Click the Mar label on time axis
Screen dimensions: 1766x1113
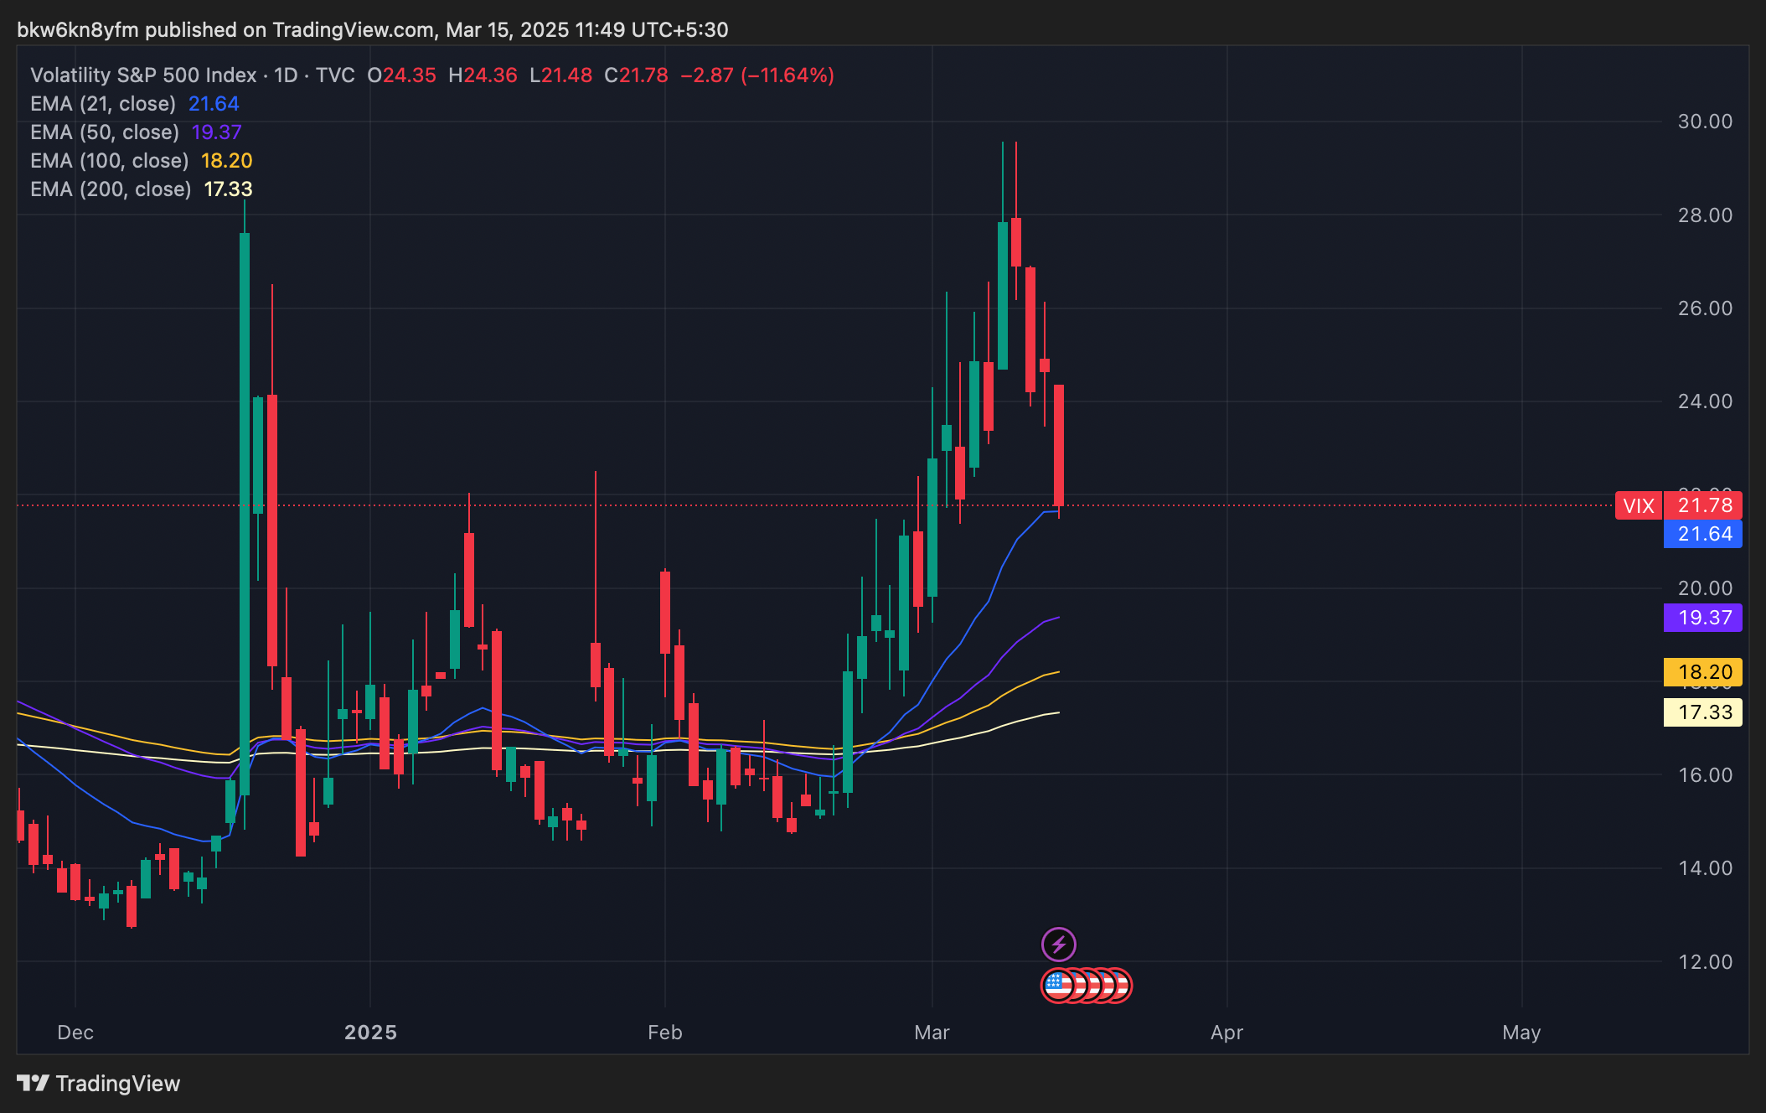[x=932, y=1033]
